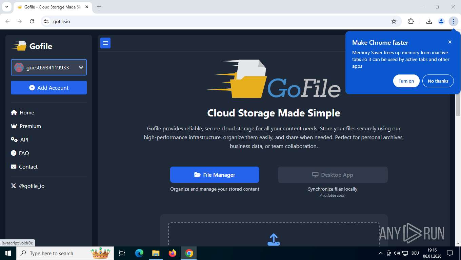
Task: Turn on Memory Saver
Action: [406, 81]
